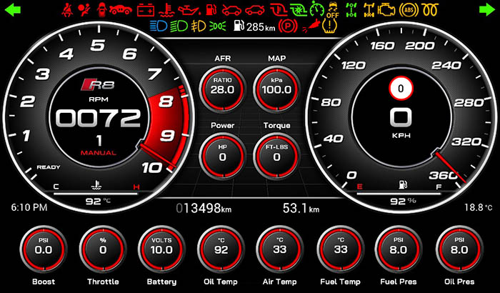Tap the red oil can warning icon

coord(189,10)
